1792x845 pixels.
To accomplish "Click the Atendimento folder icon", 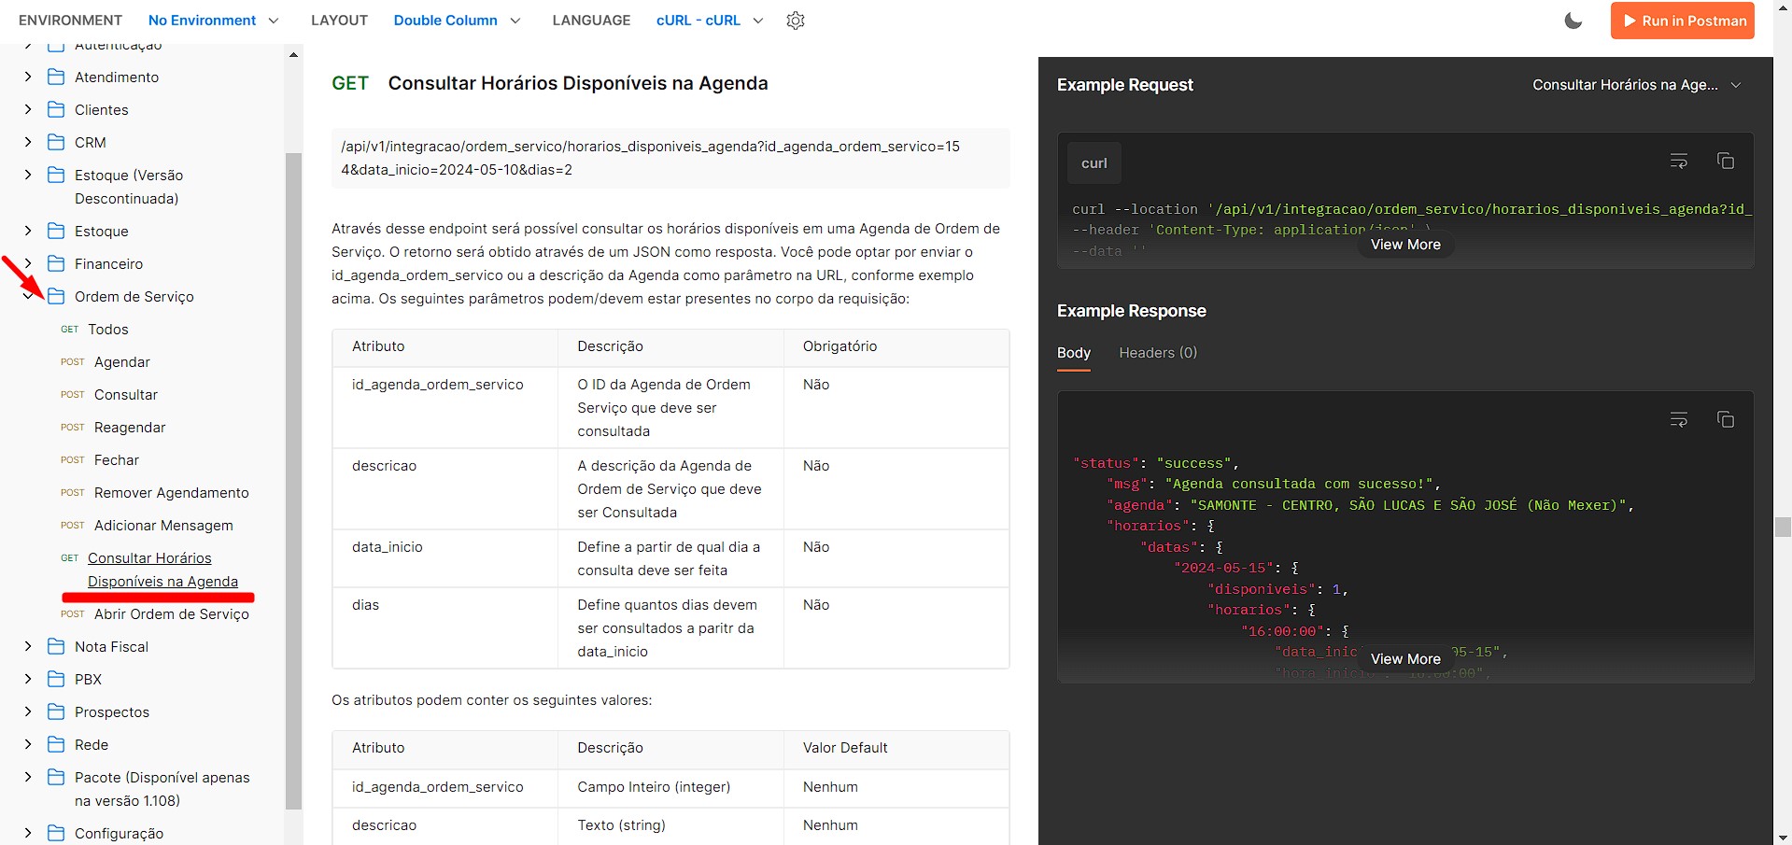I will (x=56, y=77).
